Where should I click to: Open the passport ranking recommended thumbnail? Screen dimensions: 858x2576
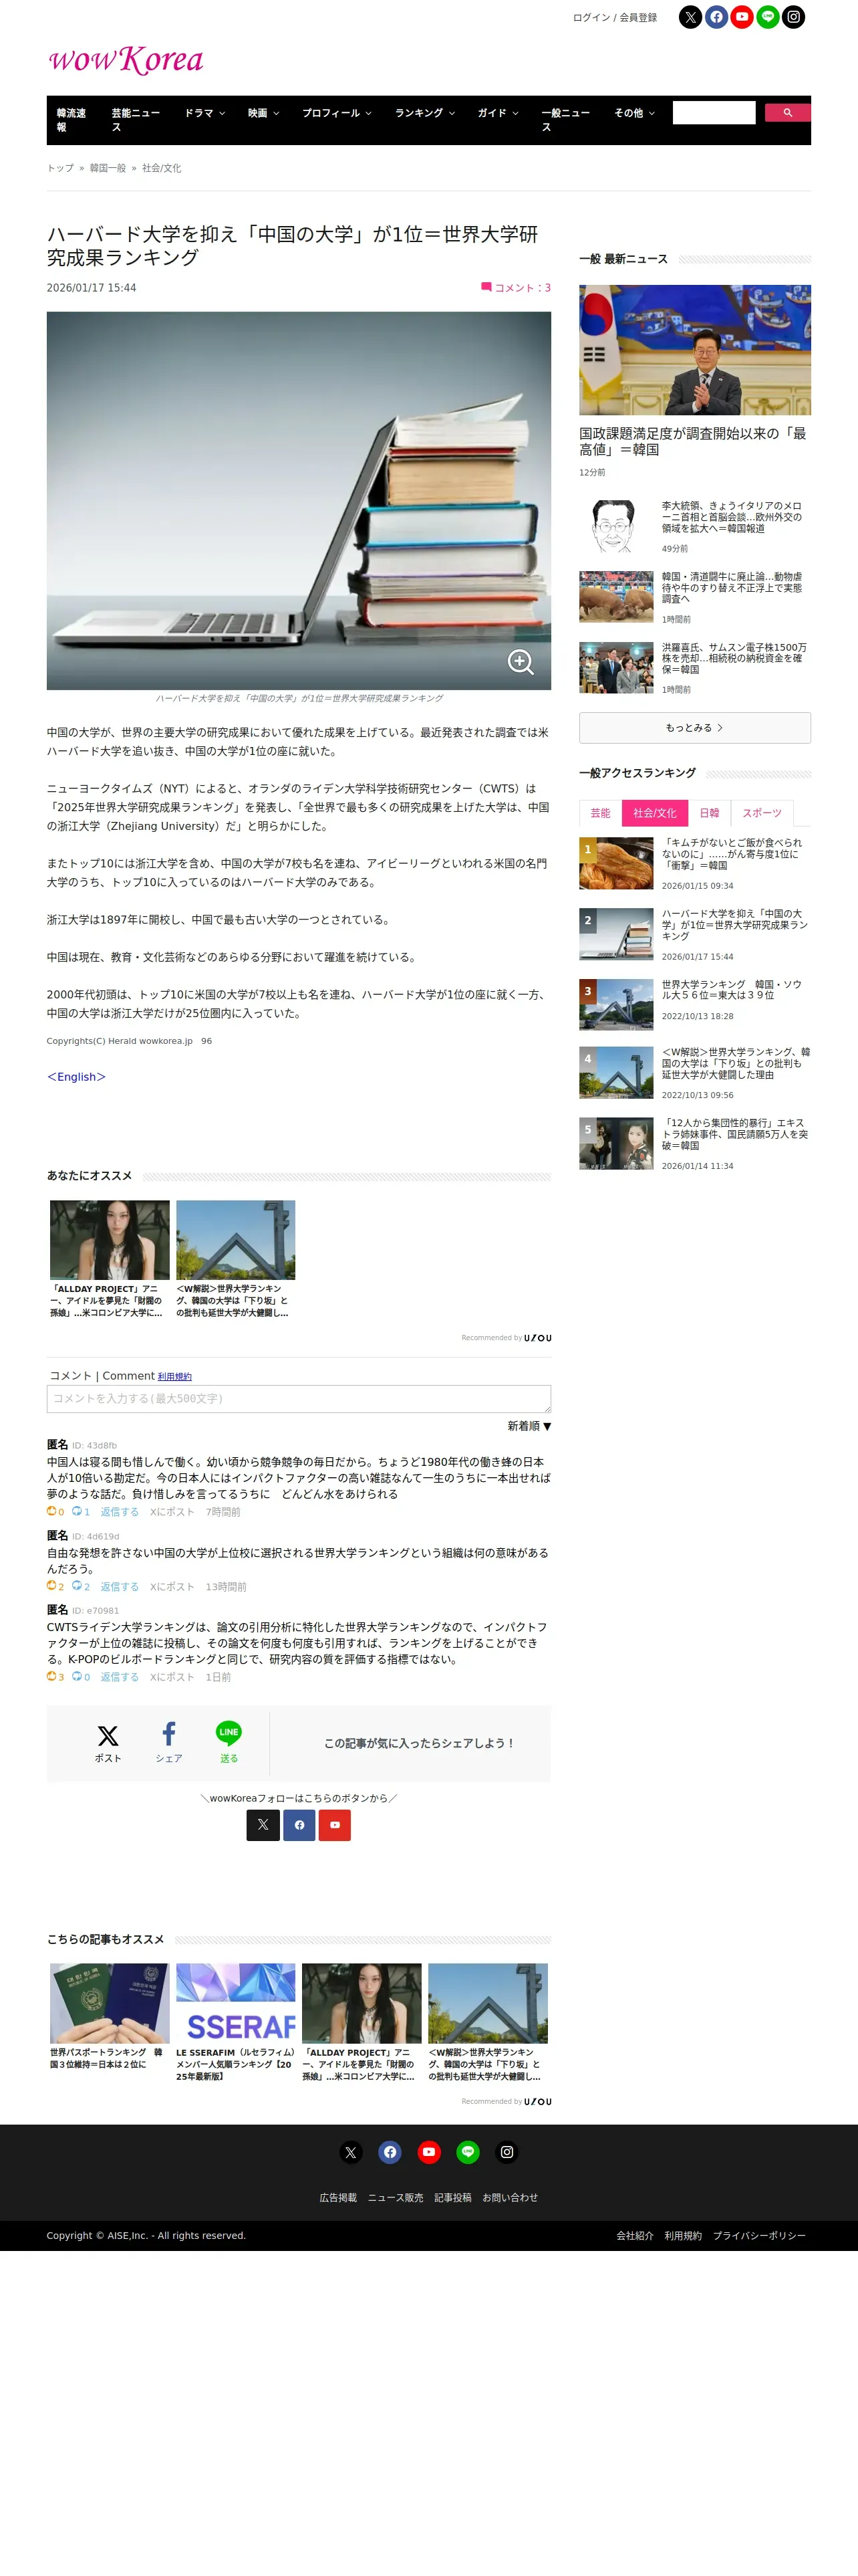[x=110, y=2002]
